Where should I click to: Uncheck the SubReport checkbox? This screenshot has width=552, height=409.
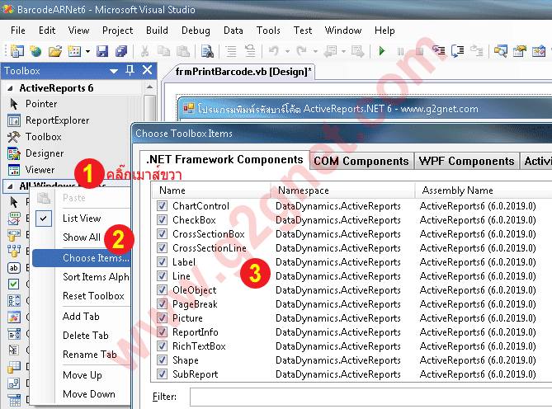162,374
